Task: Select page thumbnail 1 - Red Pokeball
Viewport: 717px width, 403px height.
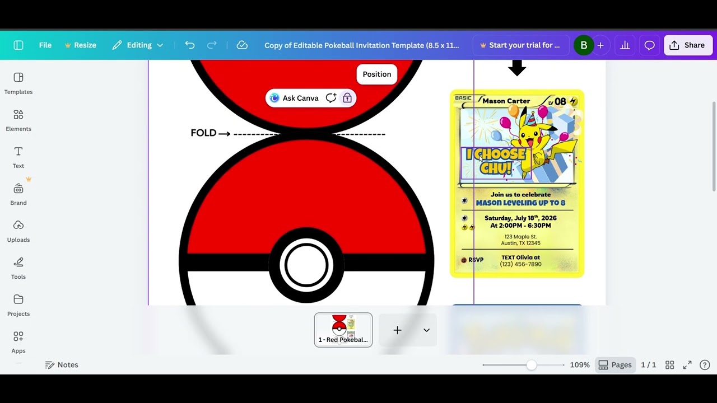Action: (x=343, y=330)
